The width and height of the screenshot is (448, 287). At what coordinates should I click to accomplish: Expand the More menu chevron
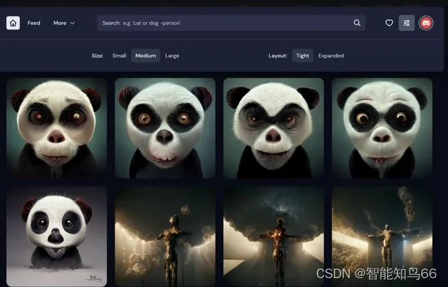[72, 23]
